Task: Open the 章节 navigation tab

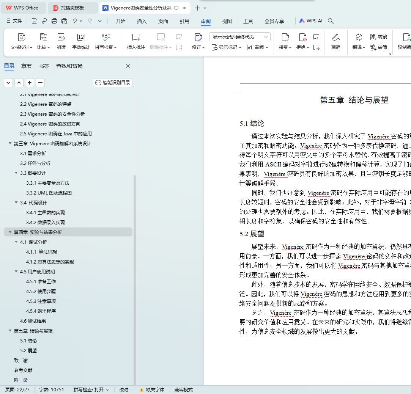Action: click(x=26, y=66)
